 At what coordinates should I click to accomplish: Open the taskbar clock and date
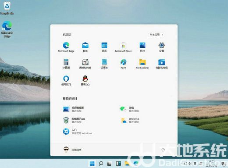click(x=211, y=164)
